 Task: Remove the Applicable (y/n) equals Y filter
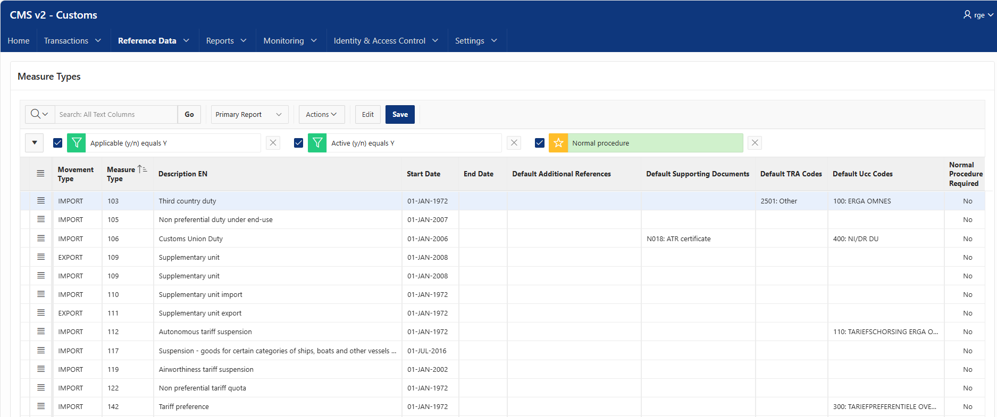[273, 143]
